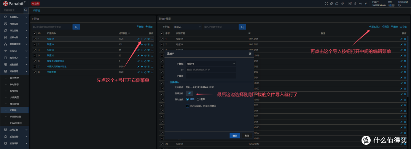This screenshot has height=149, width=411.
Task: Toggle the ssh switch in the top bar
Action: (392, 5)
